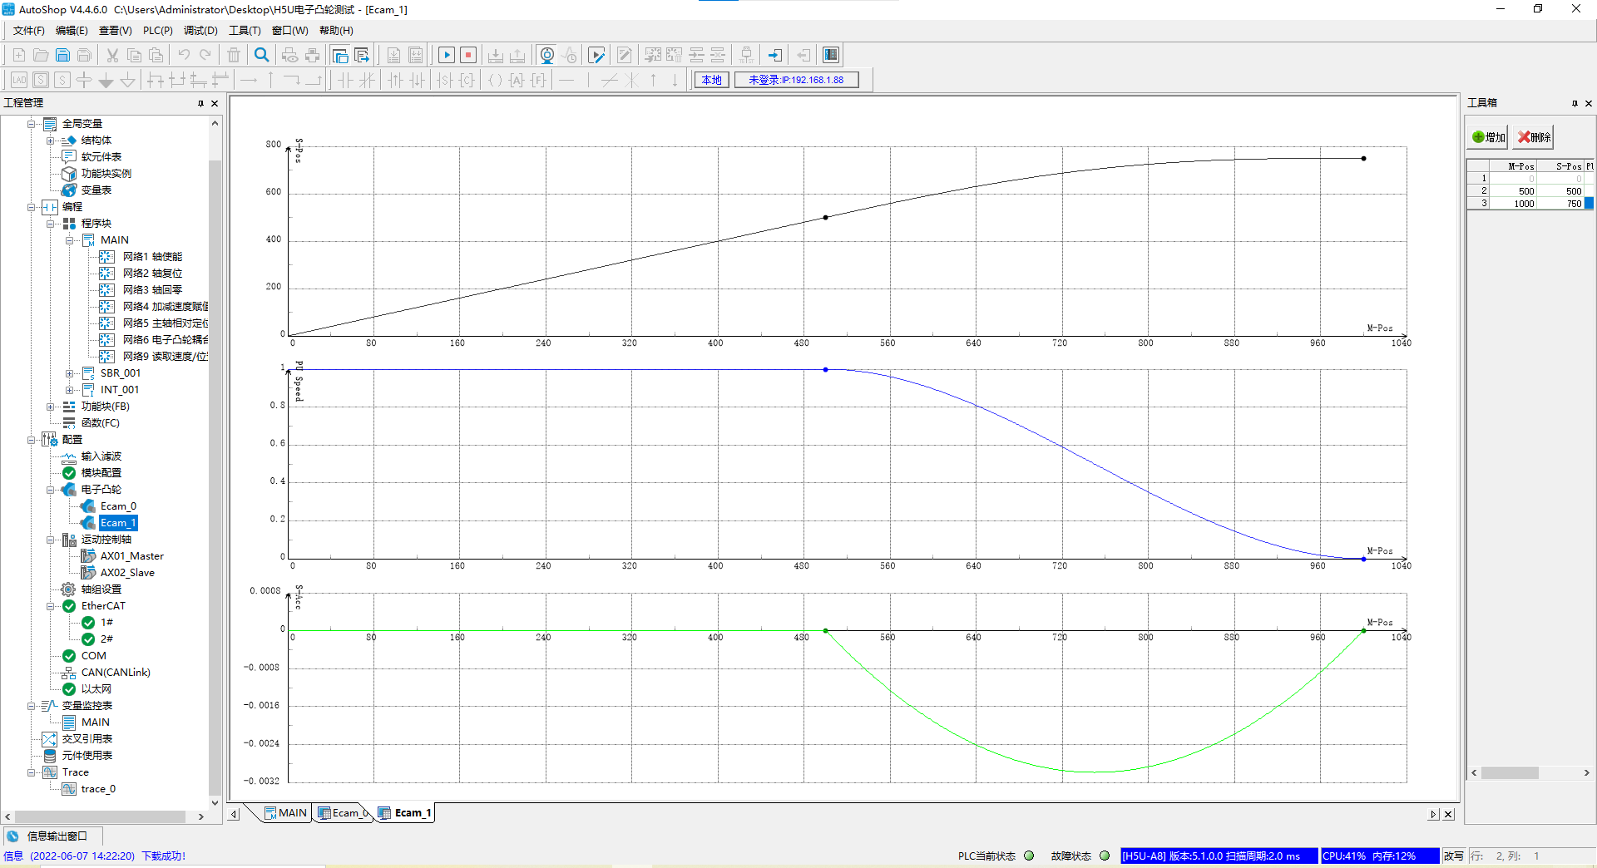1597x868 pixels.
Task: Collapse the 全局变量 tree node
Action: point(32,124)
